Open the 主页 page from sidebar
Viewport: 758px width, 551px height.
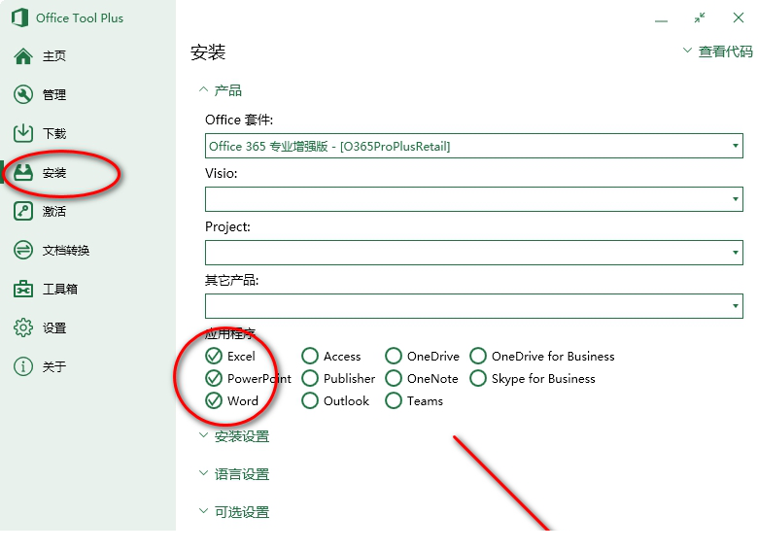pyautogui.click(x=54, y=56)
